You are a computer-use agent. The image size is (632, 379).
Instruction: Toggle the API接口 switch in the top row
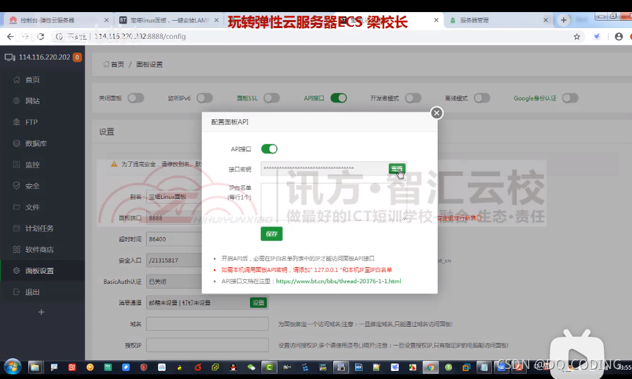(338, 98)
